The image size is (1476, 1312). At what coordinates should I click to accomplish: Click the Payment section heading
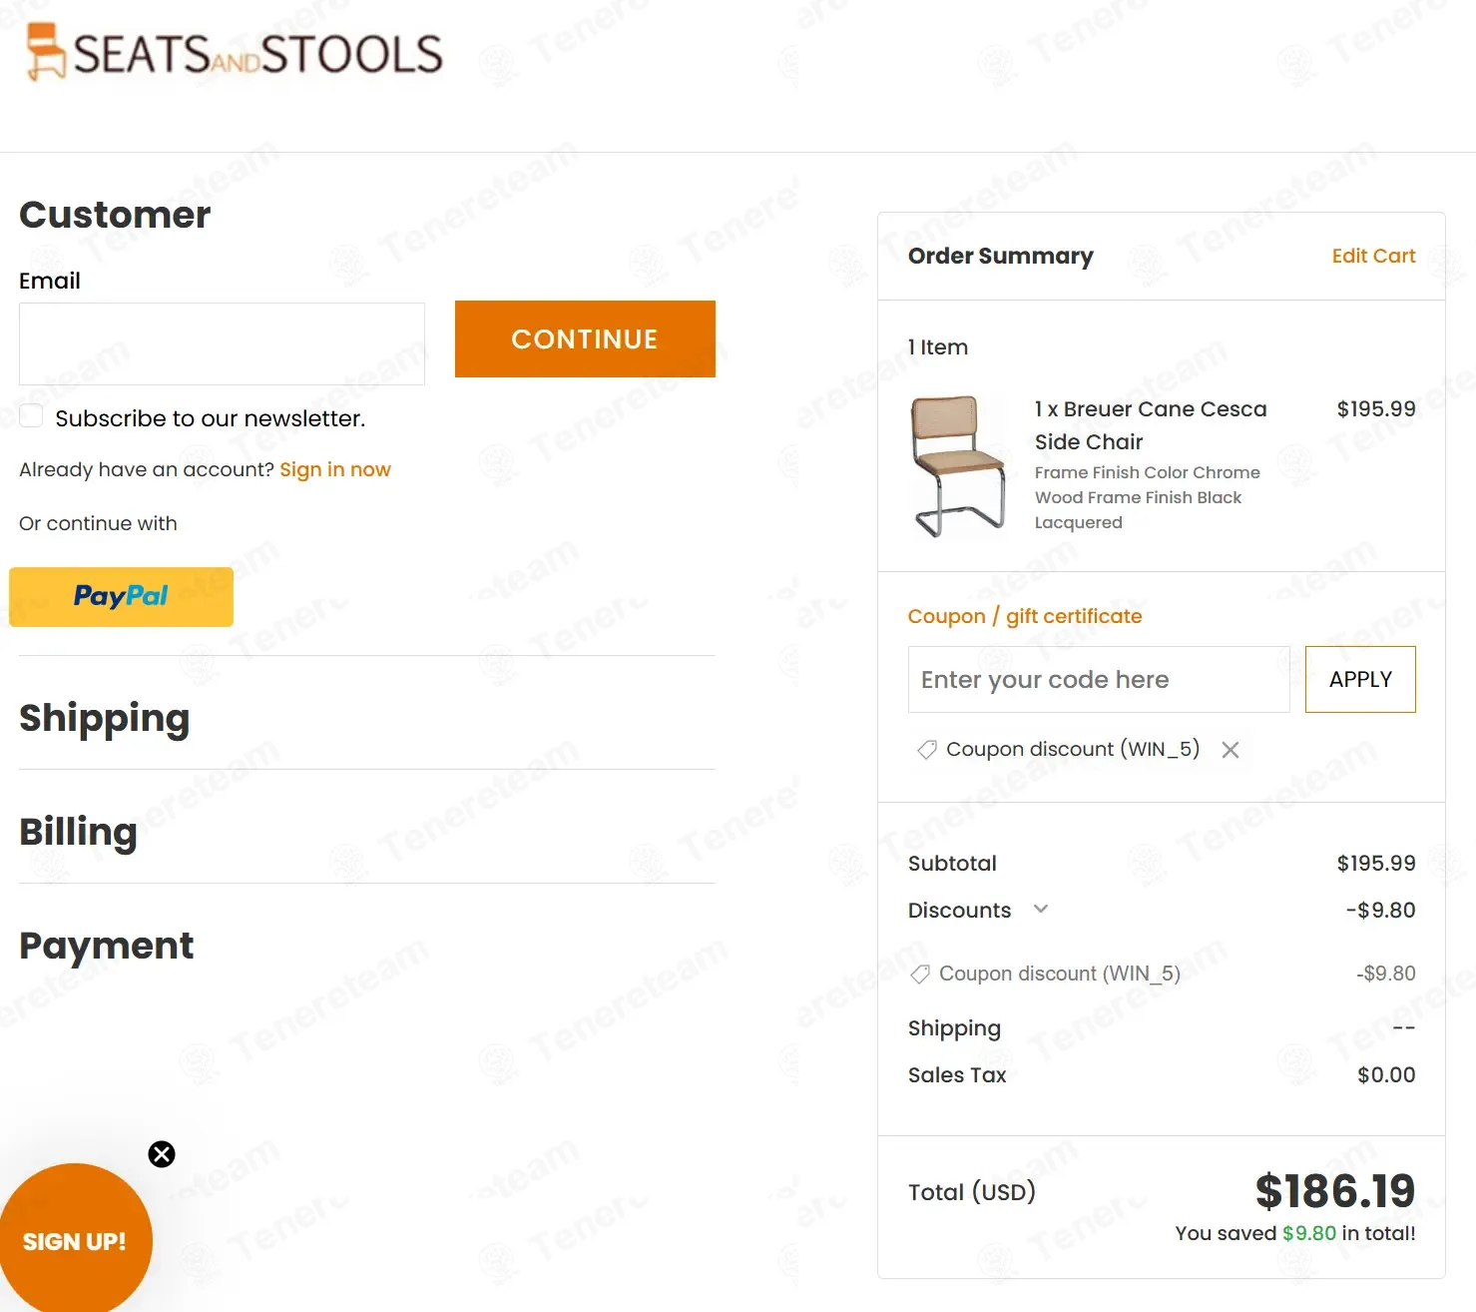pyautogui.click(x=107, y=946)
